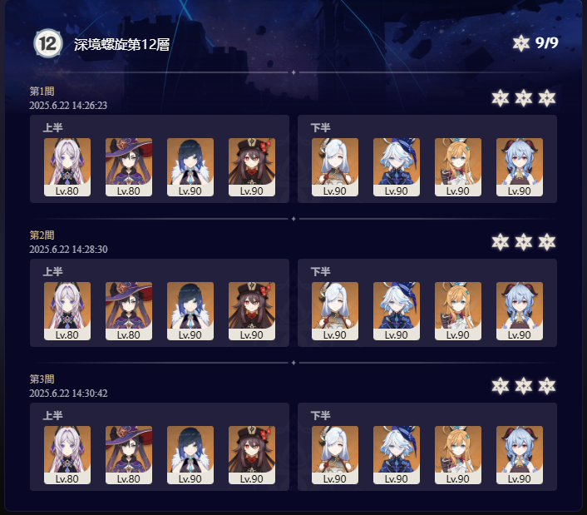Viewport: 587px width, 515px height.
Task: Click Ganyu portrait in Chamber 1 second half
Action: 520,167
